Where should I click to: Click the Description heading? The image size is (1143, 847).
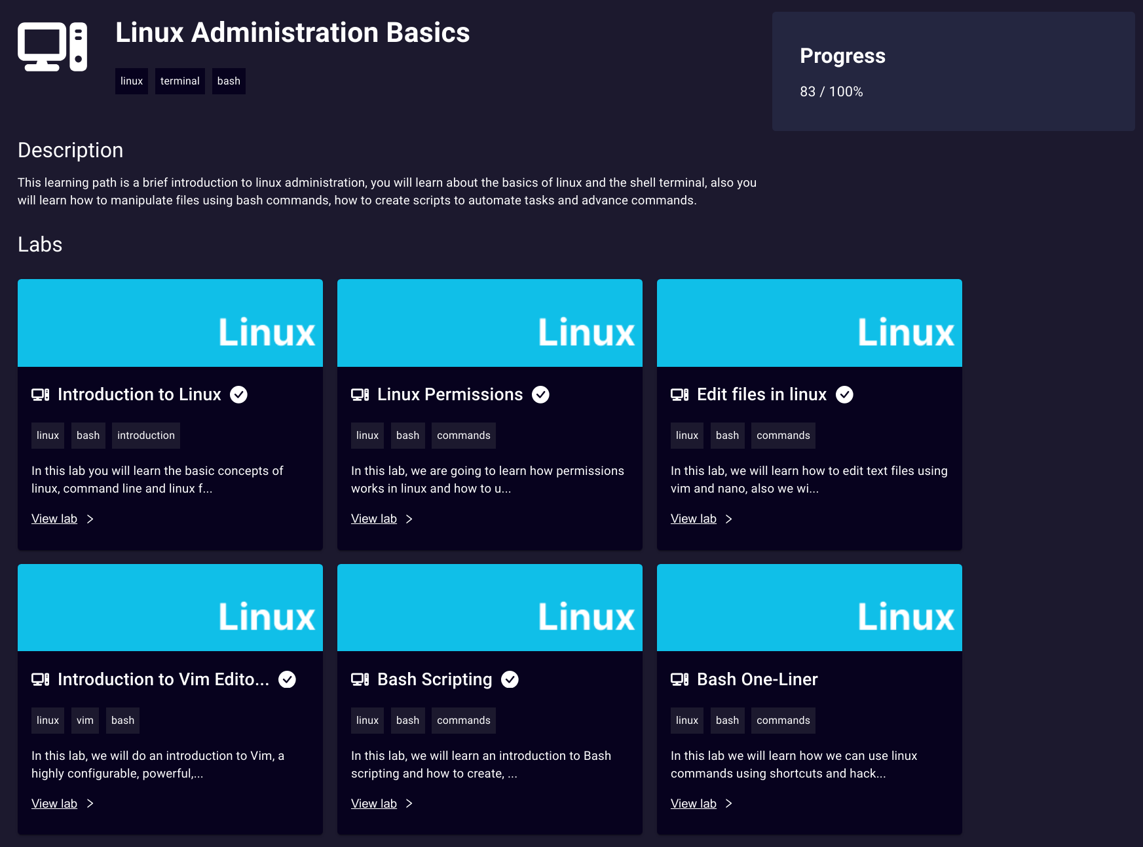71,150
